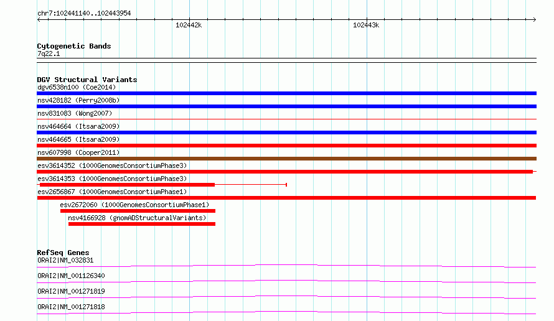This screenshot has height=321, width=554.
Task: Open nsv831083 (Wong2007) variant label
Action: tap(75, 113)
